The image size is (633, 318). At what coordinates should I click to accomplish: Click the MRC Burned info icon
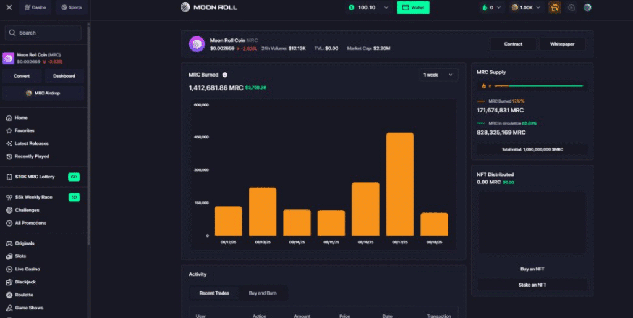pos(225,75)
